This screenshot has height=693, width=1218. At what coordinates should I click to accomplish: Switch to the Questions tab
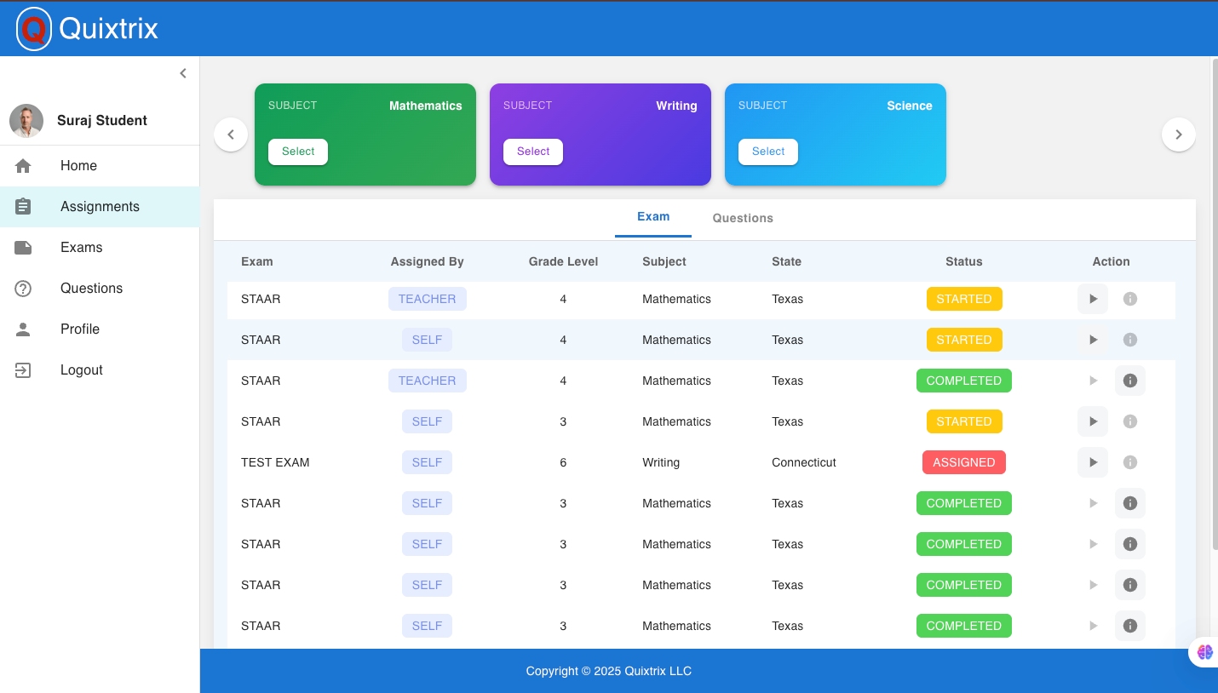742,218
